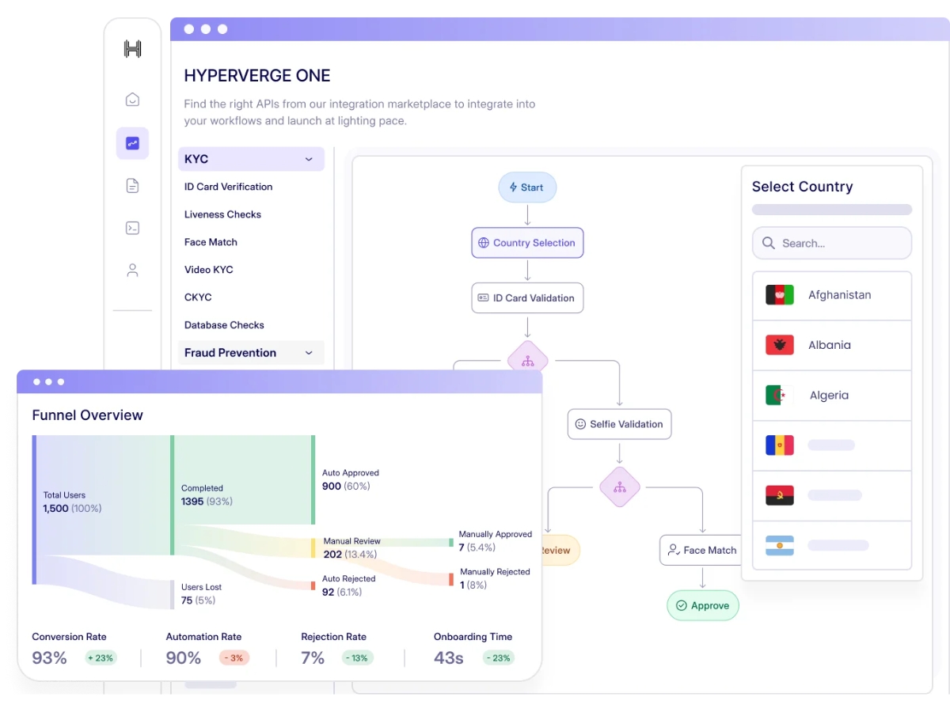Screen dimensions: 950x712
Task: Click the Funnel Overview heading
Action: pos(87,415)
